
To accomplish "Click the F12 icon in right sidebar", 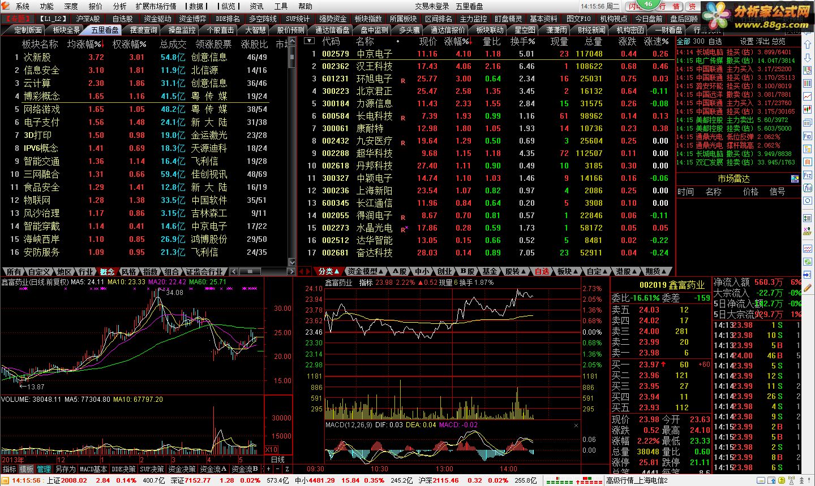I will click(808, 175).
